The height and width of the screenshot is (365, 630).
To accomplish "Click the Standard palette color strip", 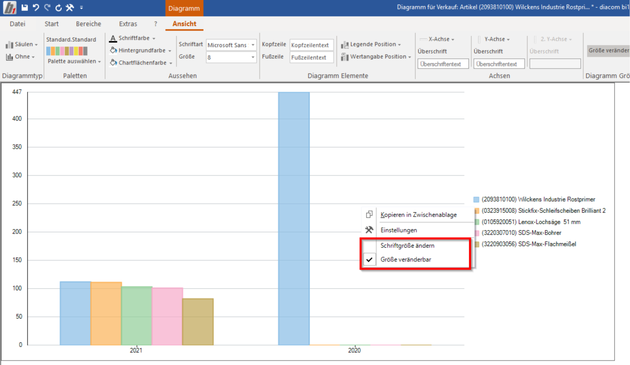I will 67,51.
